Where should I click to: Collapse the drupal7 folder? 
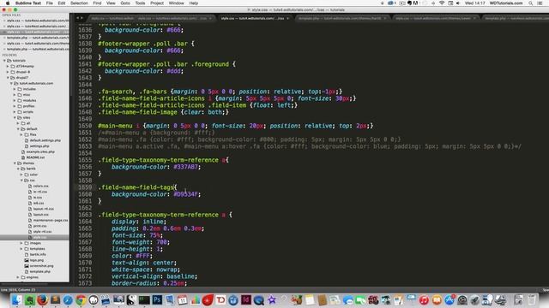click(8, 78)
